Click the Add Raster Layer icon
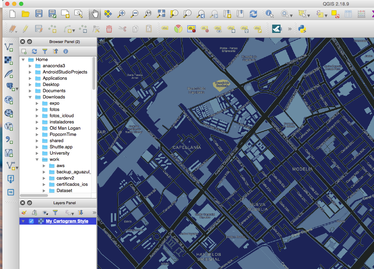 9,60
